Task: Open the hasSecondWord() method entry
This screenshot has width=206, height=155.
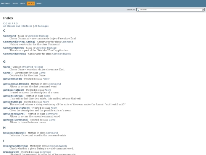Action: pos(14,133)
